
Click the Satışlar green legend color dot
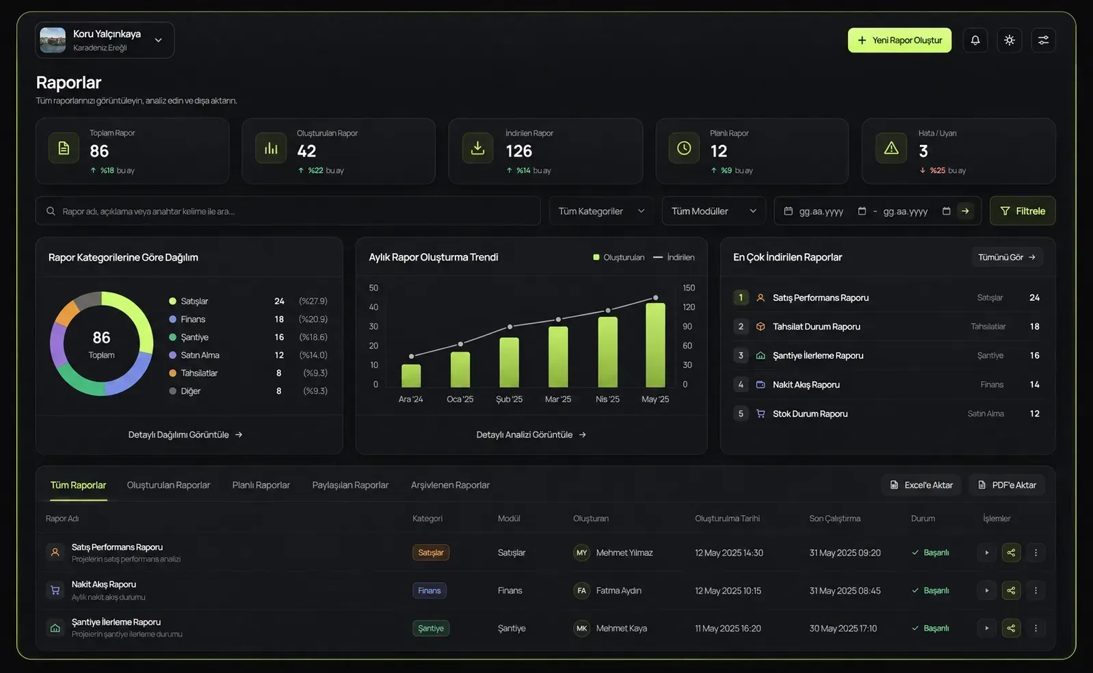(172, 301)
